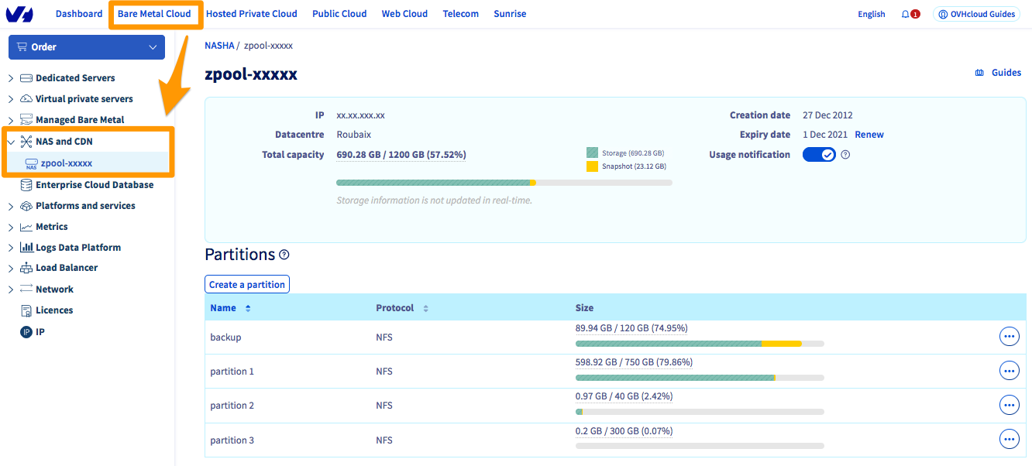
Task: Click the total capacity usage bar
Action: [504, 183]
